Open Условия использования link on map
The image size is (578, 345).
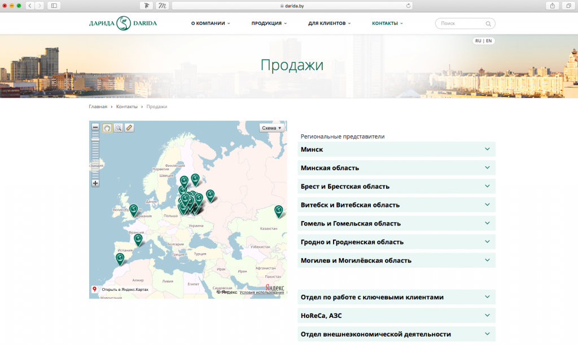[x=262, y=293]
